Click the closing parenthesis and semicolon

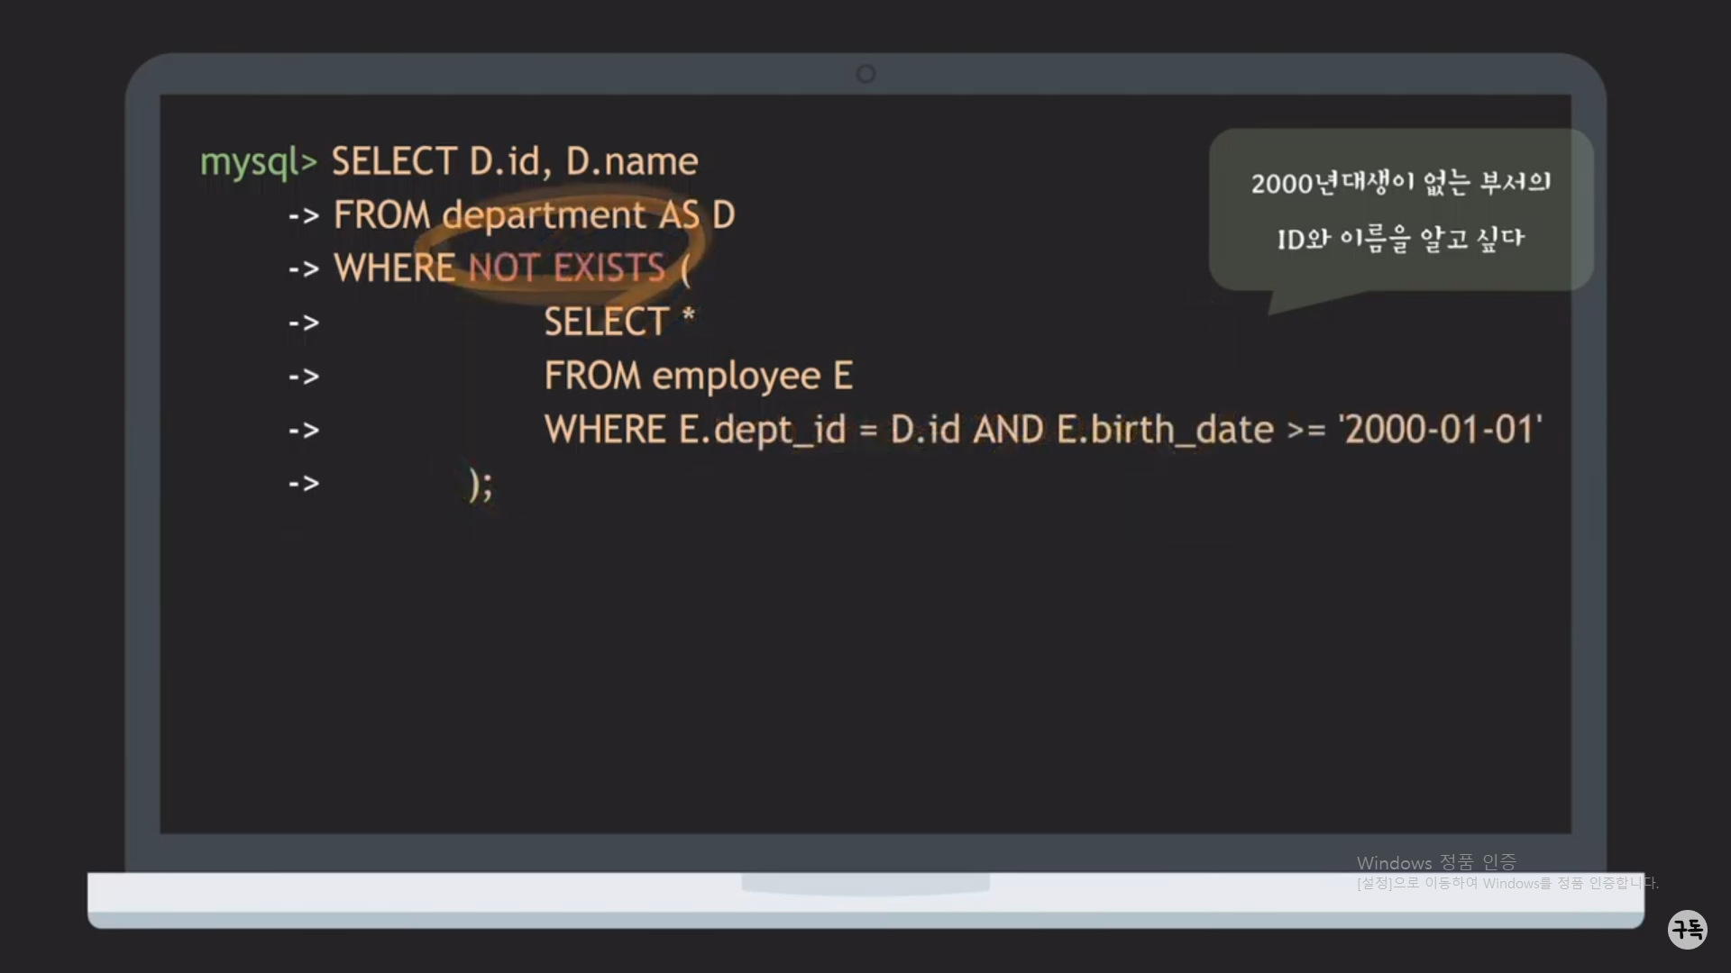pos(481,484)
